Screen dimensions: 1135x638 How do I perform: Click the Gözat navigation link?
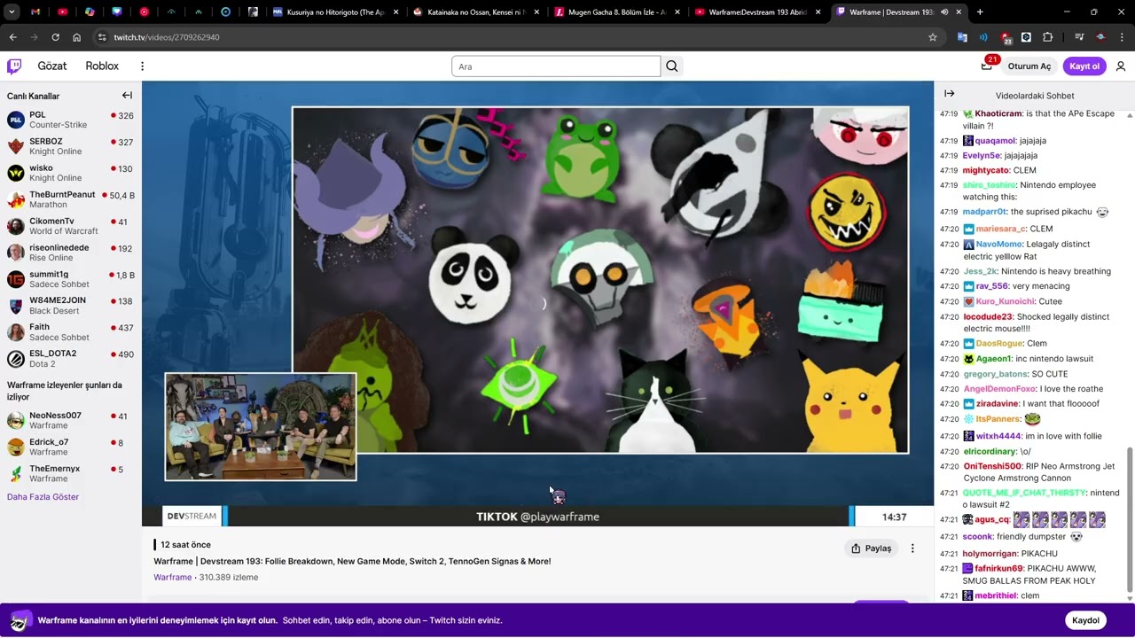pyautogui.click(x=52, y=66)
